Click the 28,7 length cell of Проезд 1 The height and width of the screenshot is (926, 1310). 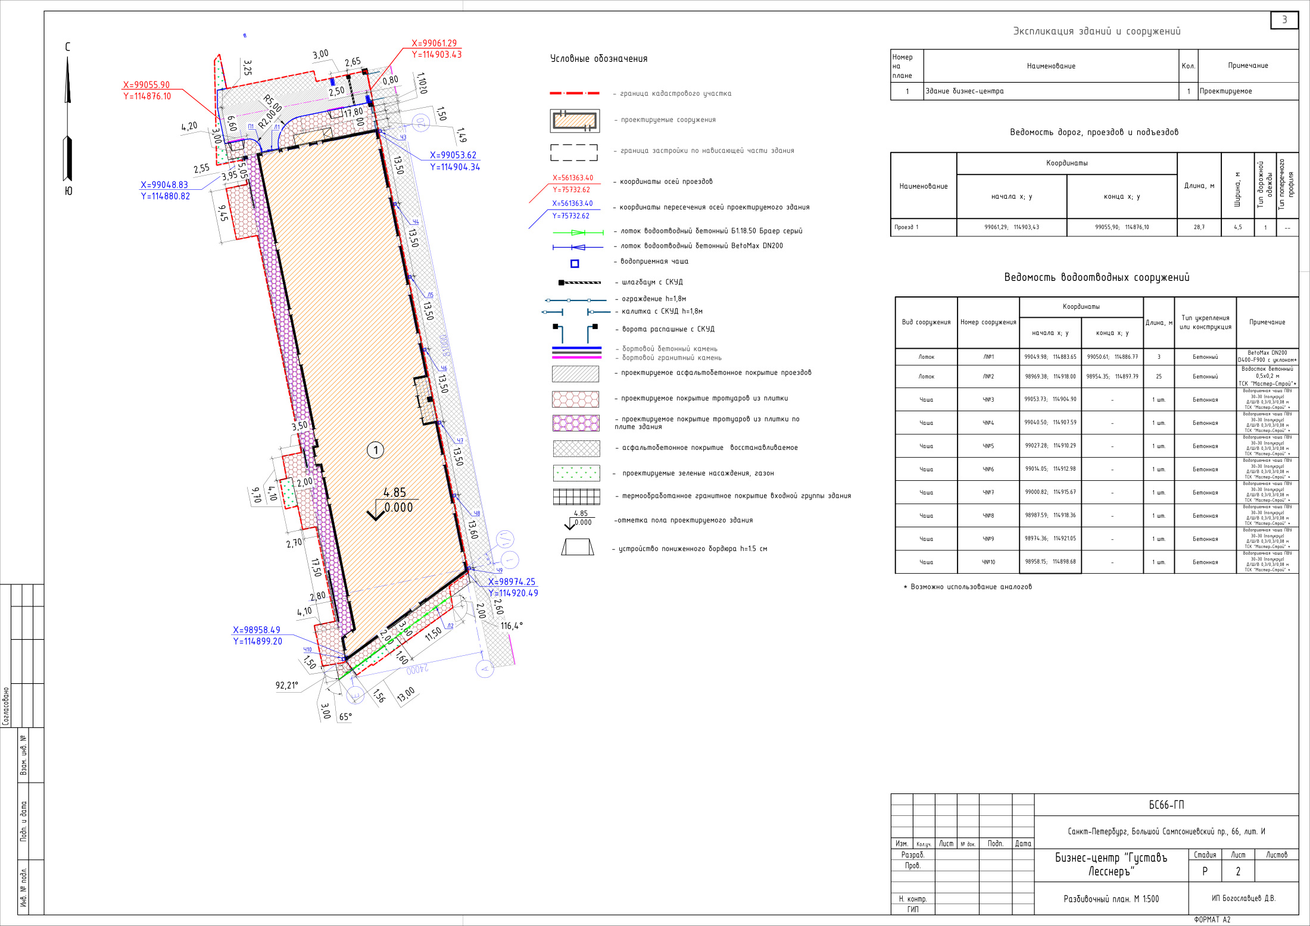click(x=1199, y=227)
